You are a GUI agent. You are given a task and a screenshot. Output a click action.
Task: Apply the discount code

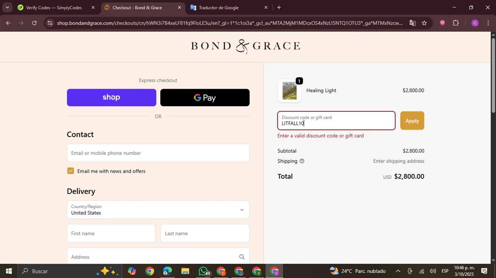click(x=412, y=121)
